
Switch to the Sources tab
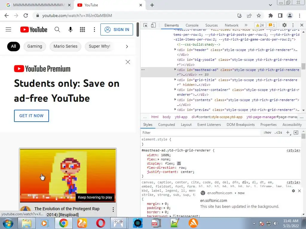point(211,25)
